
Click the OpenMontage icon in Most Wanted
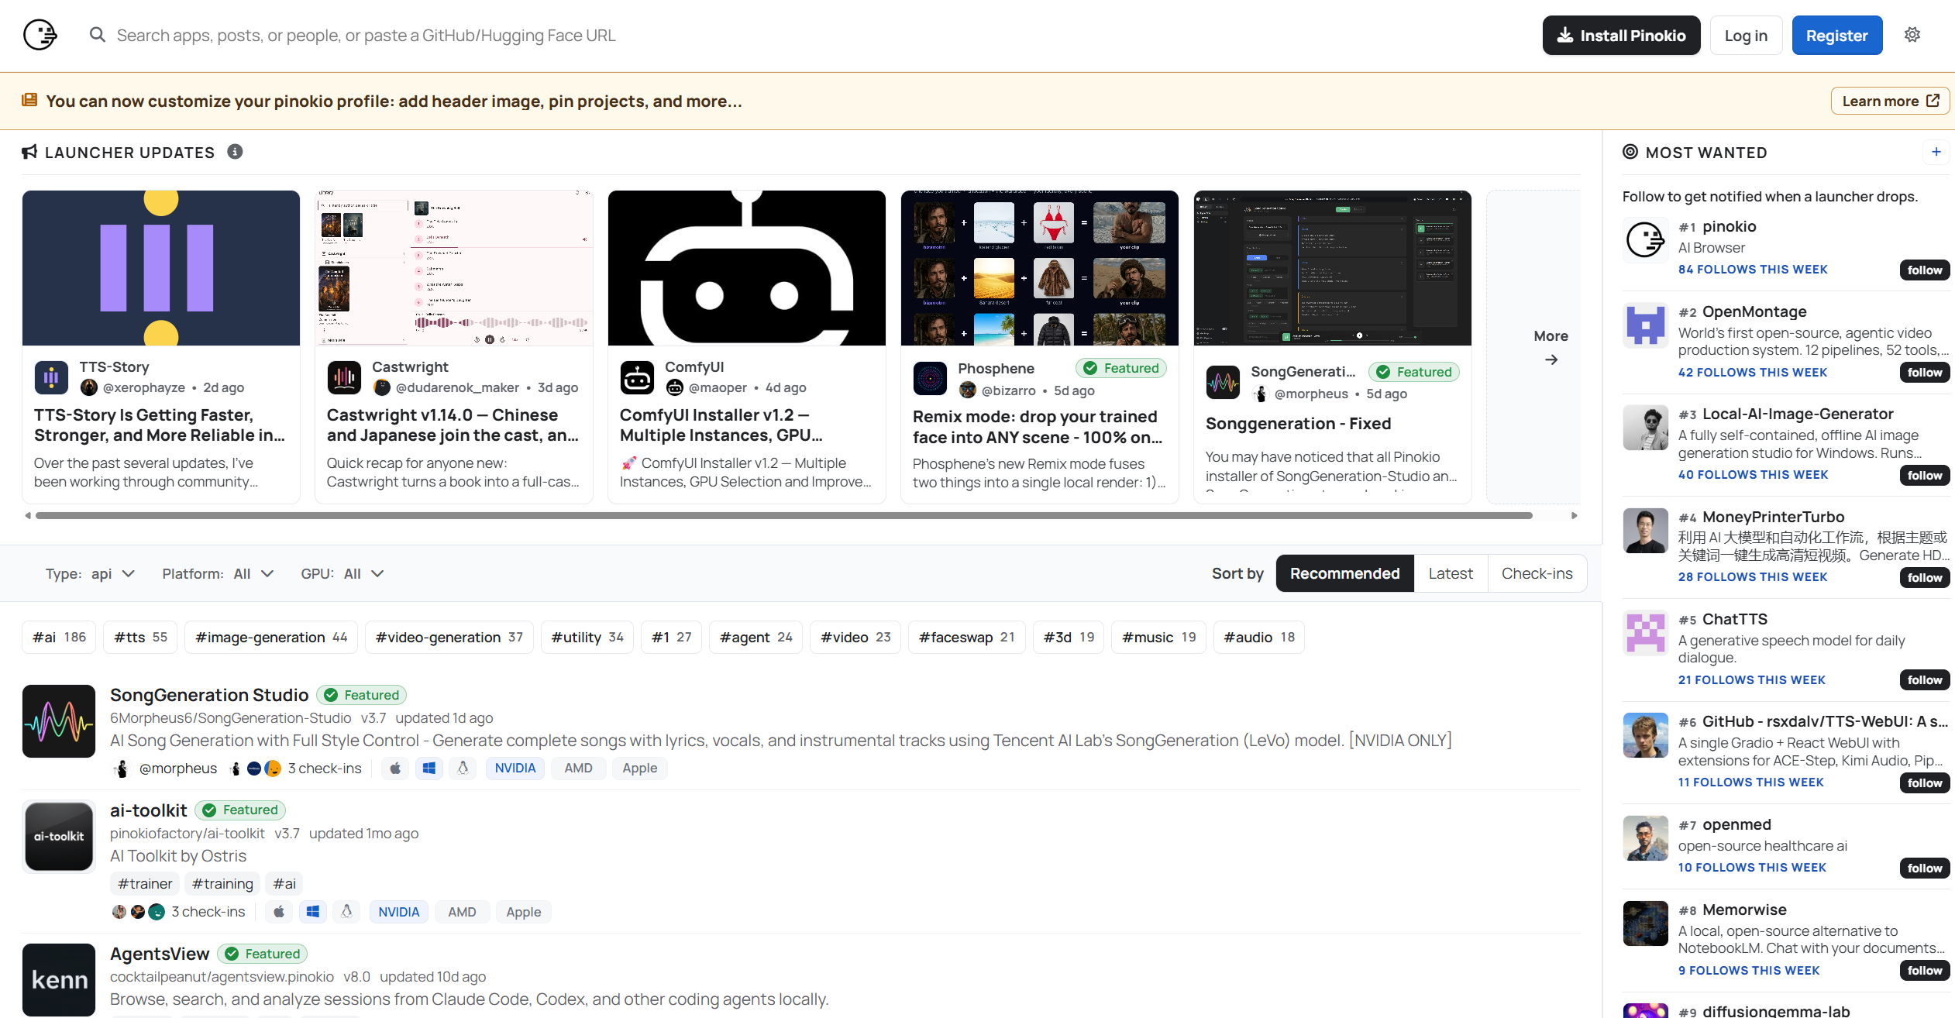1646,325
